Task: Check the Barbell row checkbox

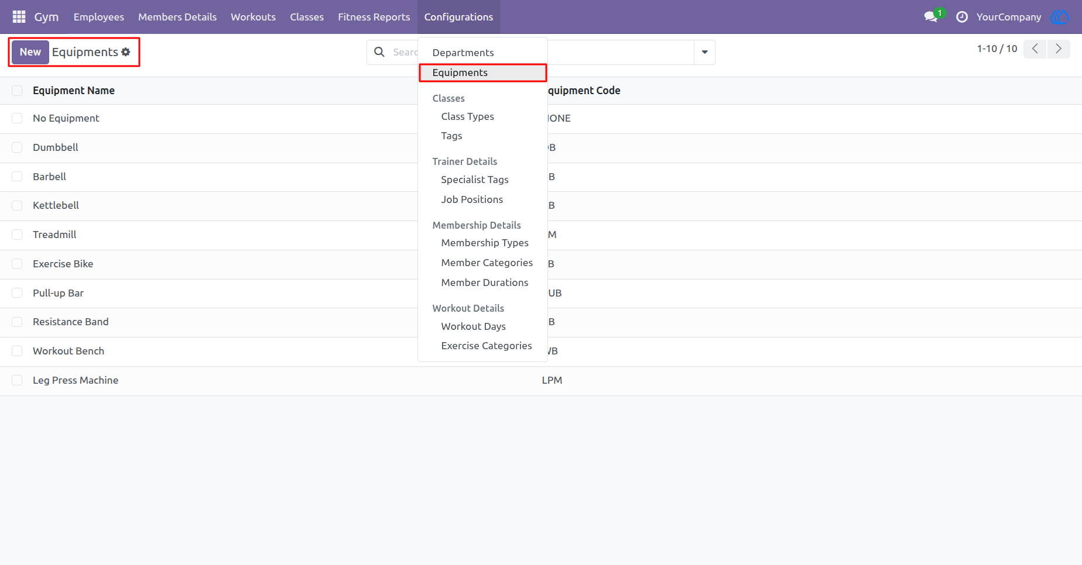Action: 17,177
